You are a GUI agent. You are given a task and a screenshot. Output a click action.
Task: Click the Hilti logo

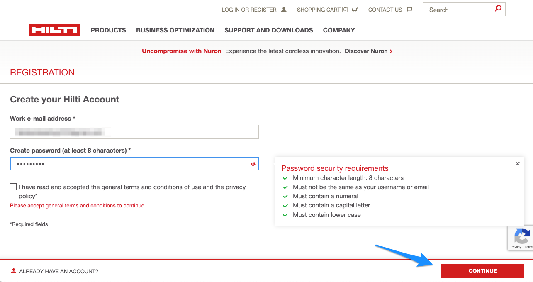(x=54, y=30)
